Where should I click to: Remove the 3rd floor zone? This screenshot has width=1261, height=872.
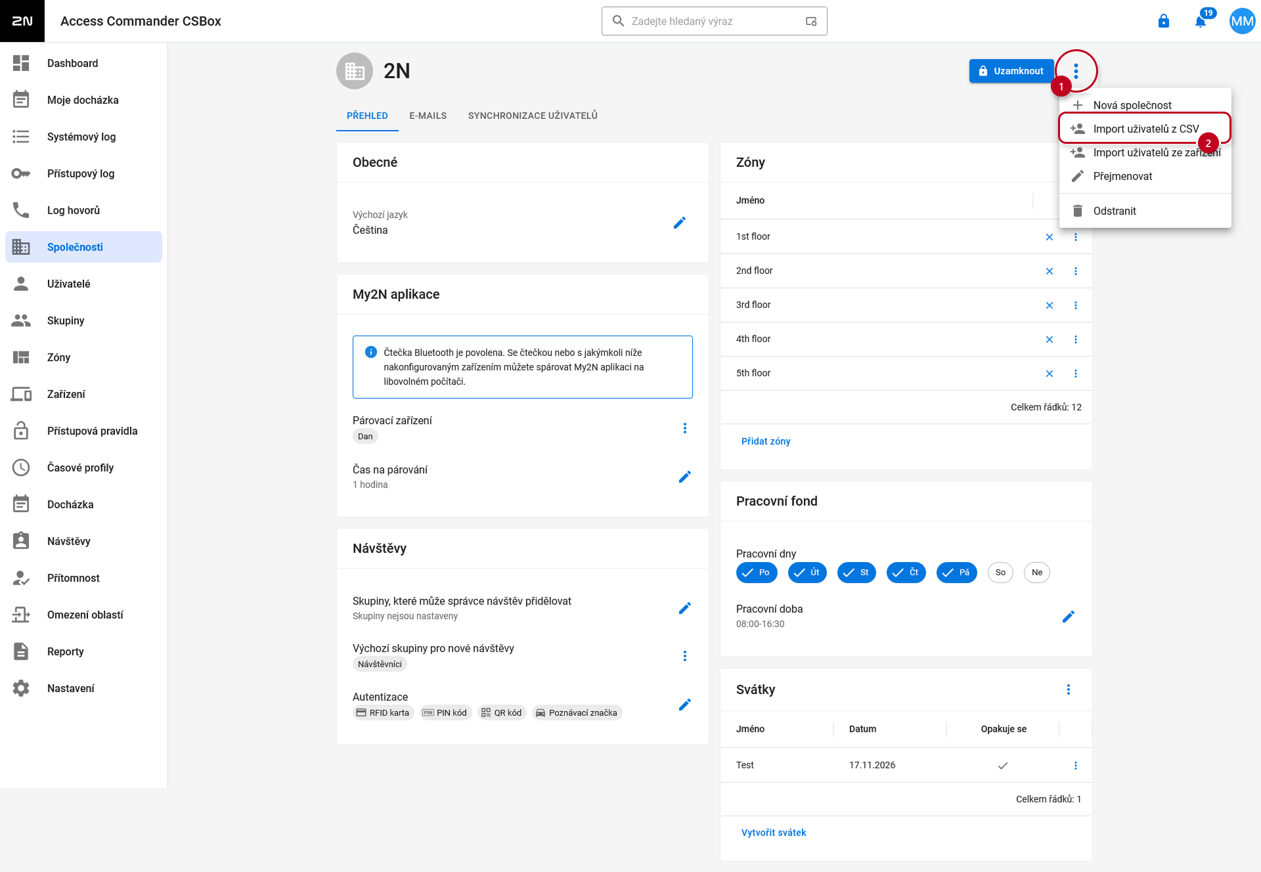coord(1050,305)
